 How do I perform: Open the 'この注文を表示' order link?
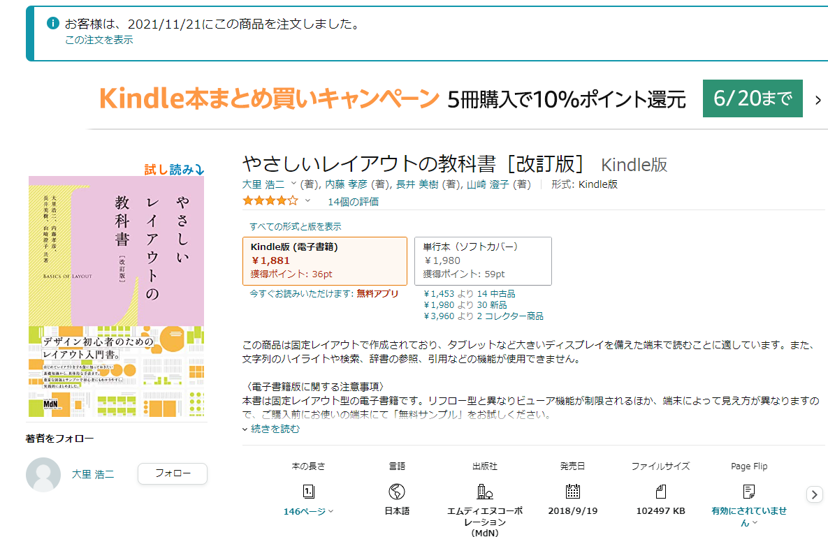click(99, 40)
